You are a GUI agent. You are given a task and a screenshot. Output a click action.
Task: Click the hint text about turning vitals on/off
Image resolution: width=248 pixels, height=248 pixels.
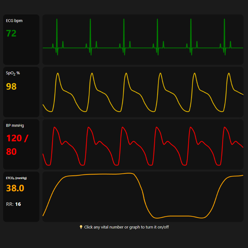127,227
